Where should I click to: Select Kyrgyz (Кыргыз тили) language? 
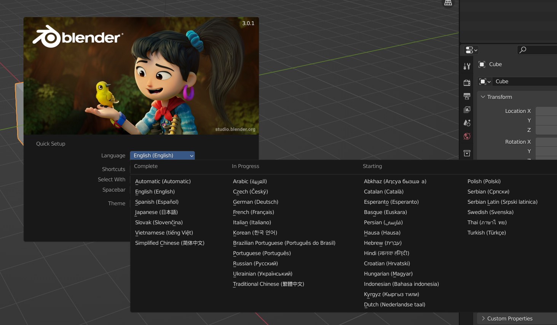click(x=391, y=294)
